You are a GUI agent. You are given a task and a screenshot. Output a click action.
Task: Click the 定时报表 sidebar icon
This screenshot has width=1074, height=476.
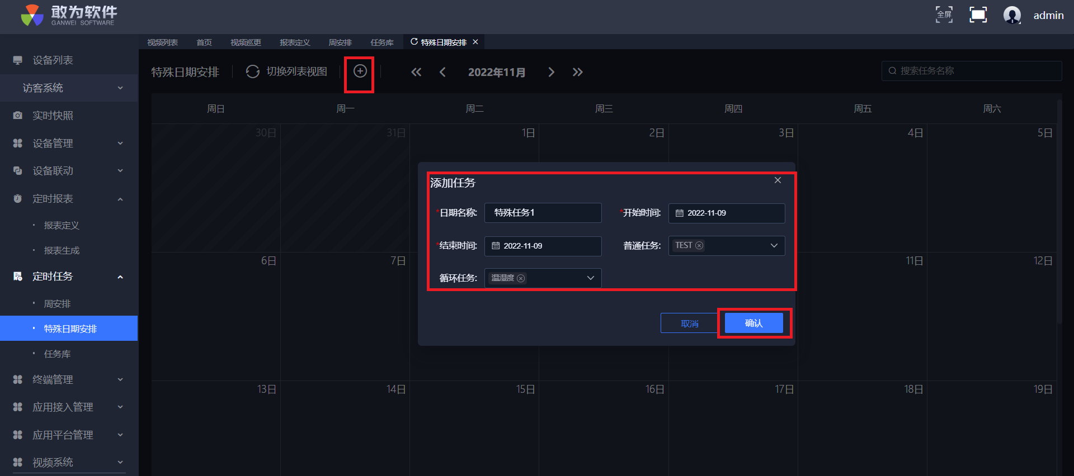click(x=18, y=199)
